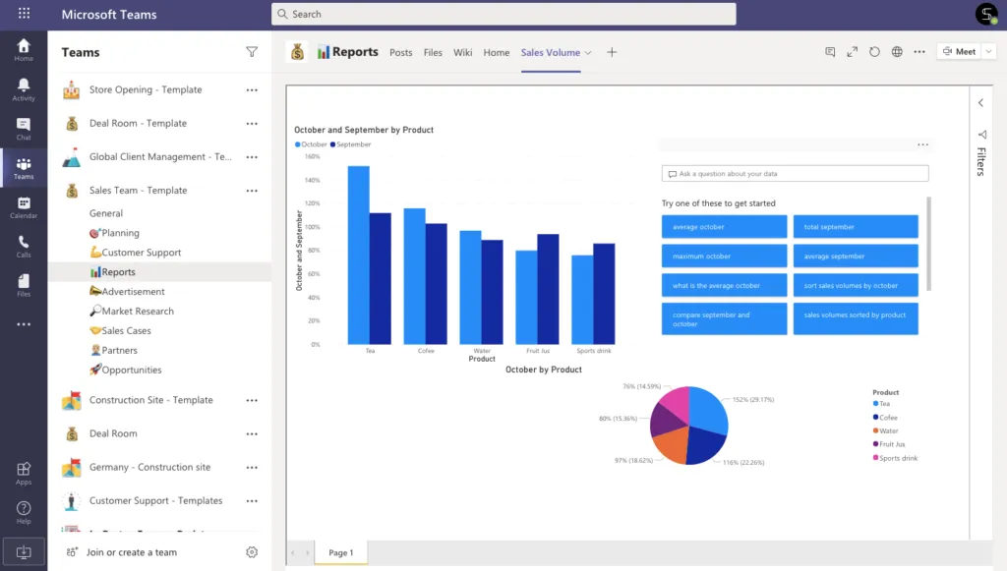This screenshot has height=571, width=1007.
Task: Click 'sort sales volumes by october'
Action: click(856, 285)
